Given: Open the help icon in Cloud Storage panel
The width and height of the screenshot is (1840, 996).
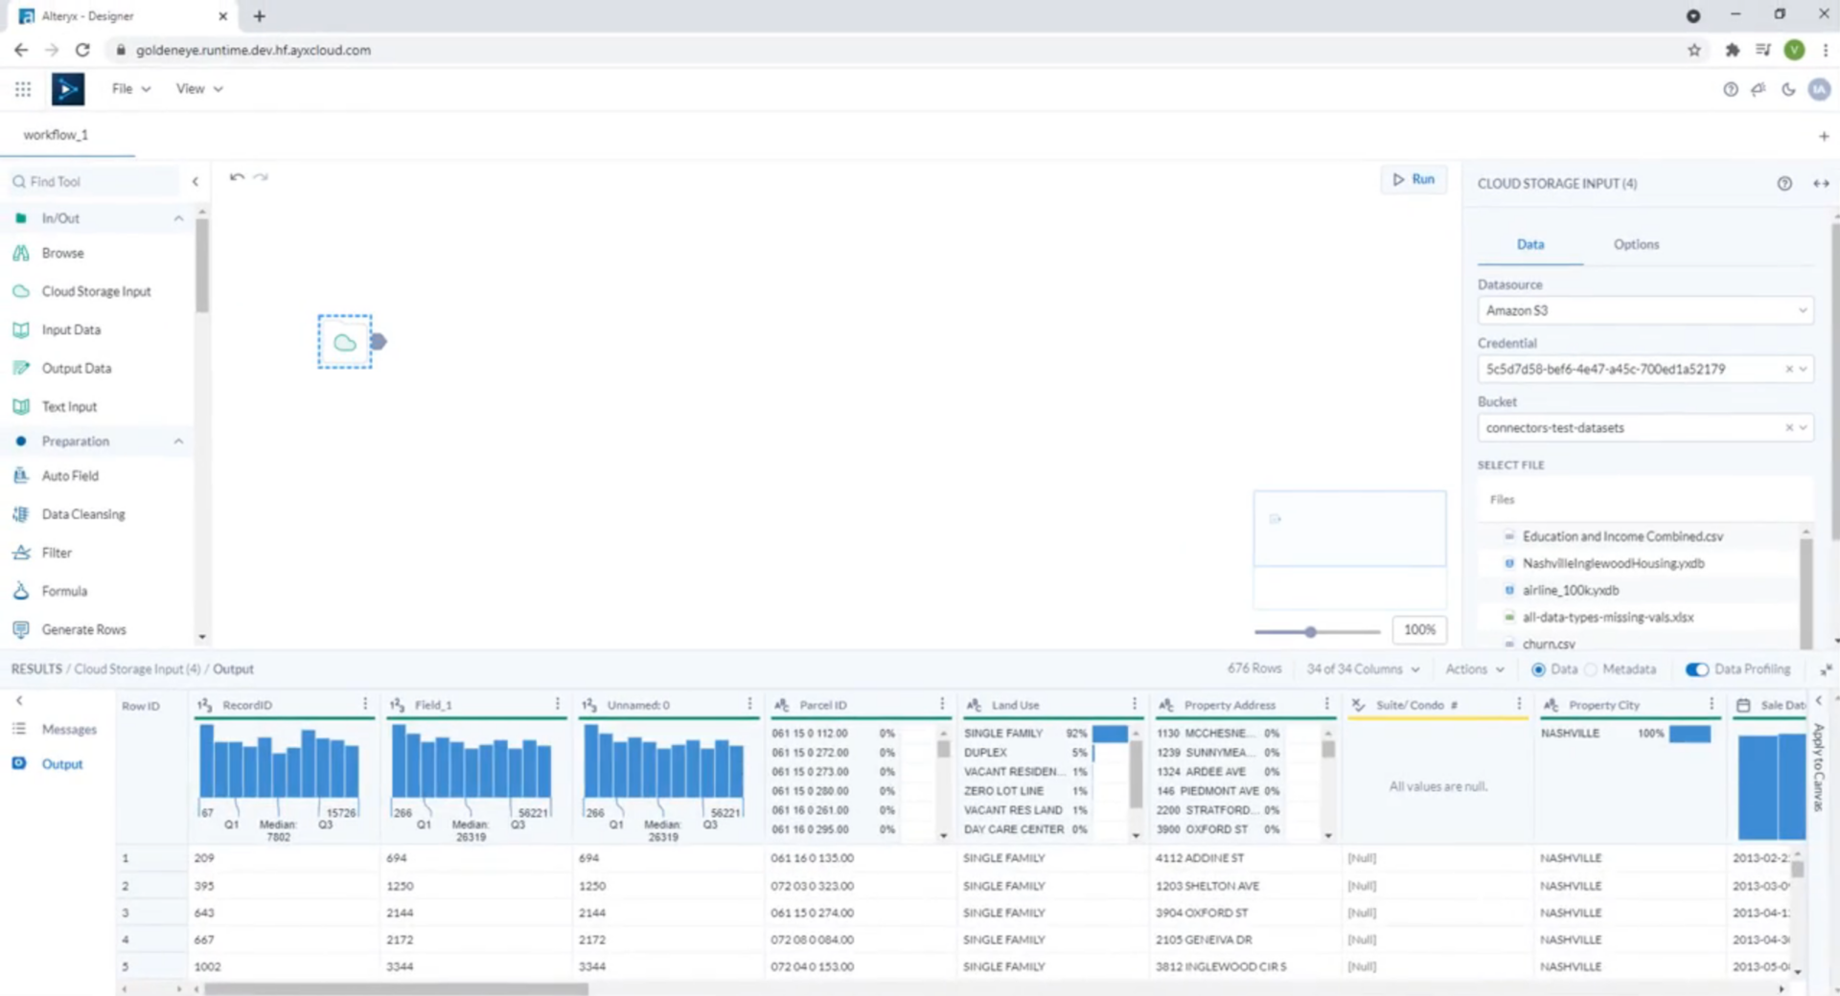Looking at the screenshot, I should click(1783, 184).
